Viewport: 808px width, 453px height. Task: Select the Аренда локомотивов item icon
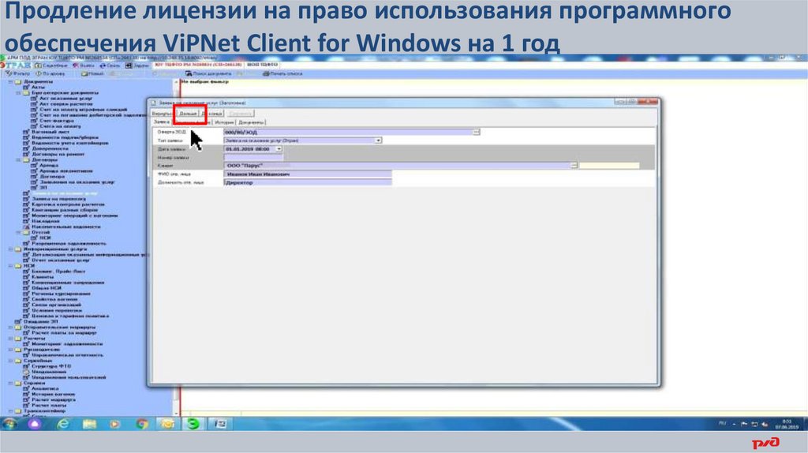coord(34,171)
